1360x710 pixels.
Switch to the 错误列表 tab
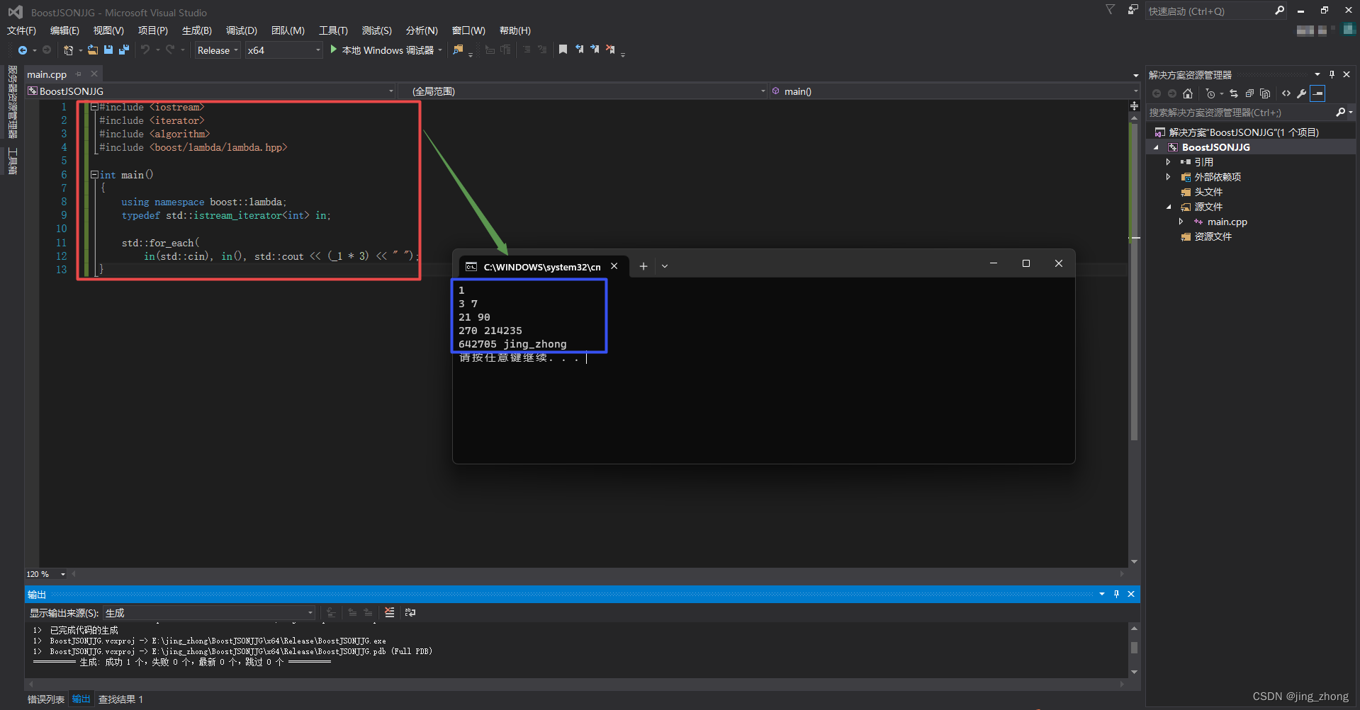click(45, 699)
